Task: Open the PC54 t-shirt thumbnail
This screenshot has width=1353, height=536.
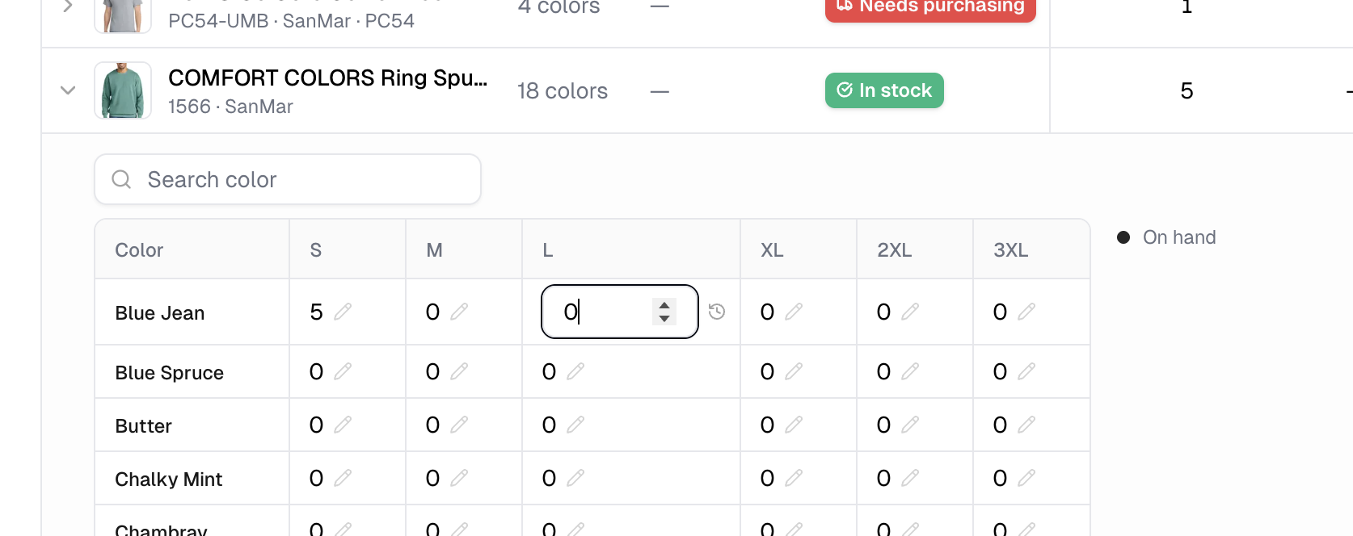Action: click(123, 16)
